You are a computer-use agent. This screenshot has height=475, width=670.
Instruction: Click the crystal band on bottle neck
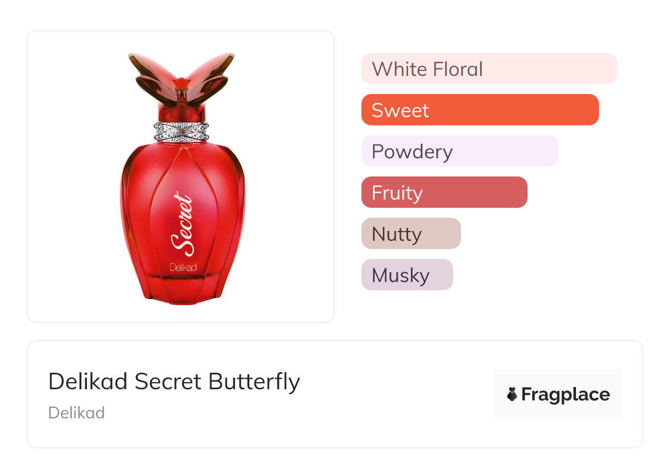coord(182,131)
